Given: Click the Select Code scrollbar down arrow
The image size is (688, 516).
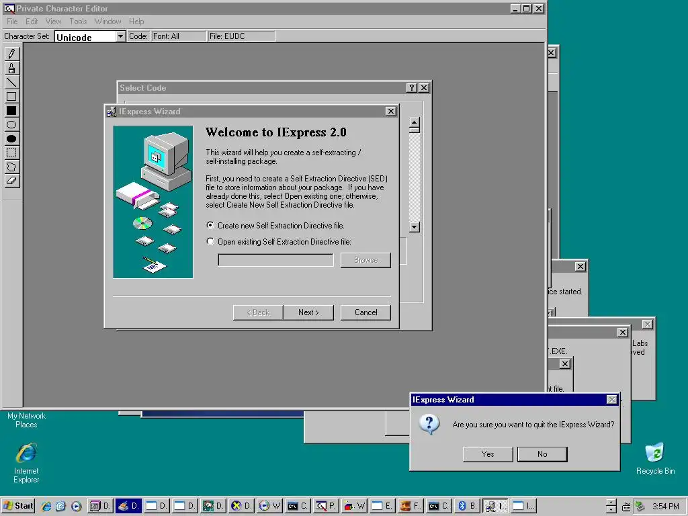Looking at the screenshot, I should (x=414, y=227).
